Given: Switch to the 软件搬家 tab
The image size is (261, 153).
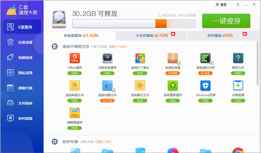Looking at the screenshot, I should pos(220,36).
